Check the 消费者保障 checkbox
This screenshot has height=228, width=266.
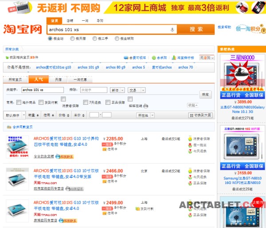(x=63, y=99)
